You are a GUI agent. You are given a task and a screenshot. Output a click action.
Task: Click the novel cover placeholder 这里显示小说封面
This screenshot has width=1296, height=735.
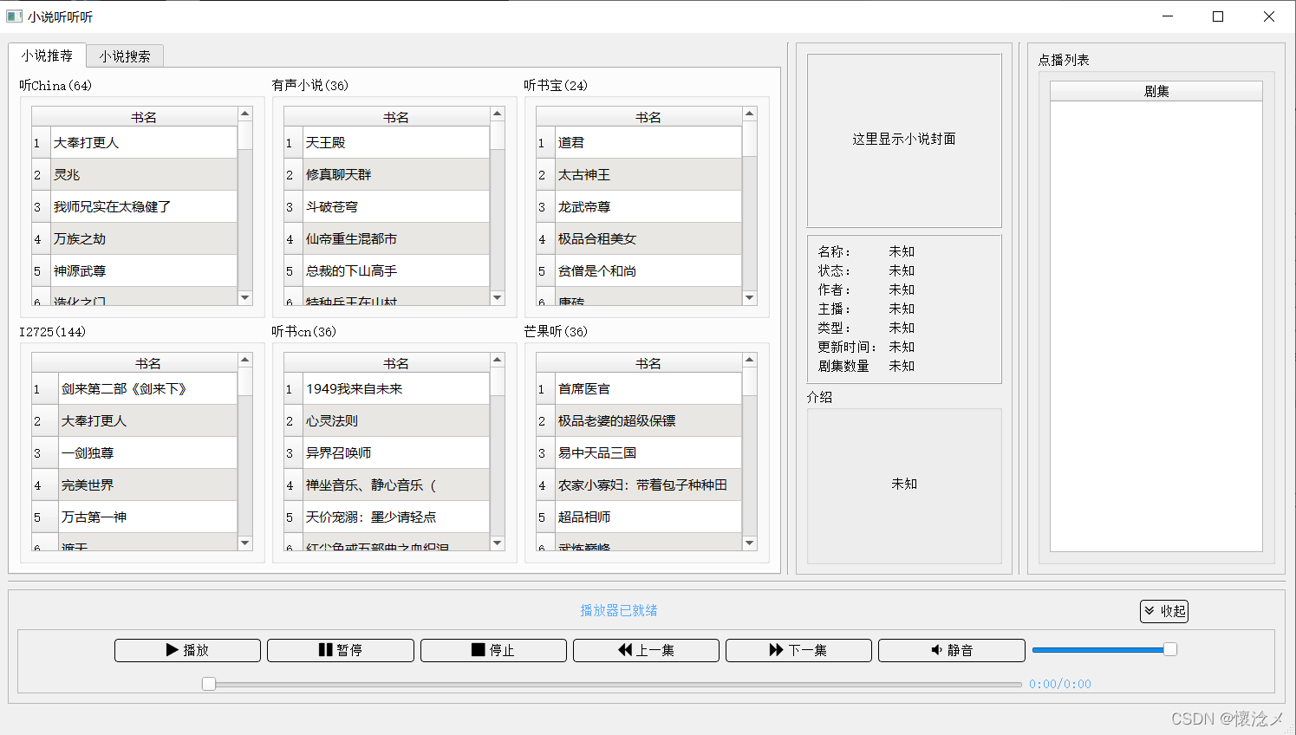coord(904,140)
